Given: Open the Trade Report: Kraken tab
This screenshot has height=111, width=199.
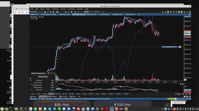Looking at the screenshot, I should pos(49,14).
